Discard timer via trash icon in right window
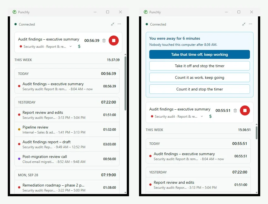 (x=235, y=110)
